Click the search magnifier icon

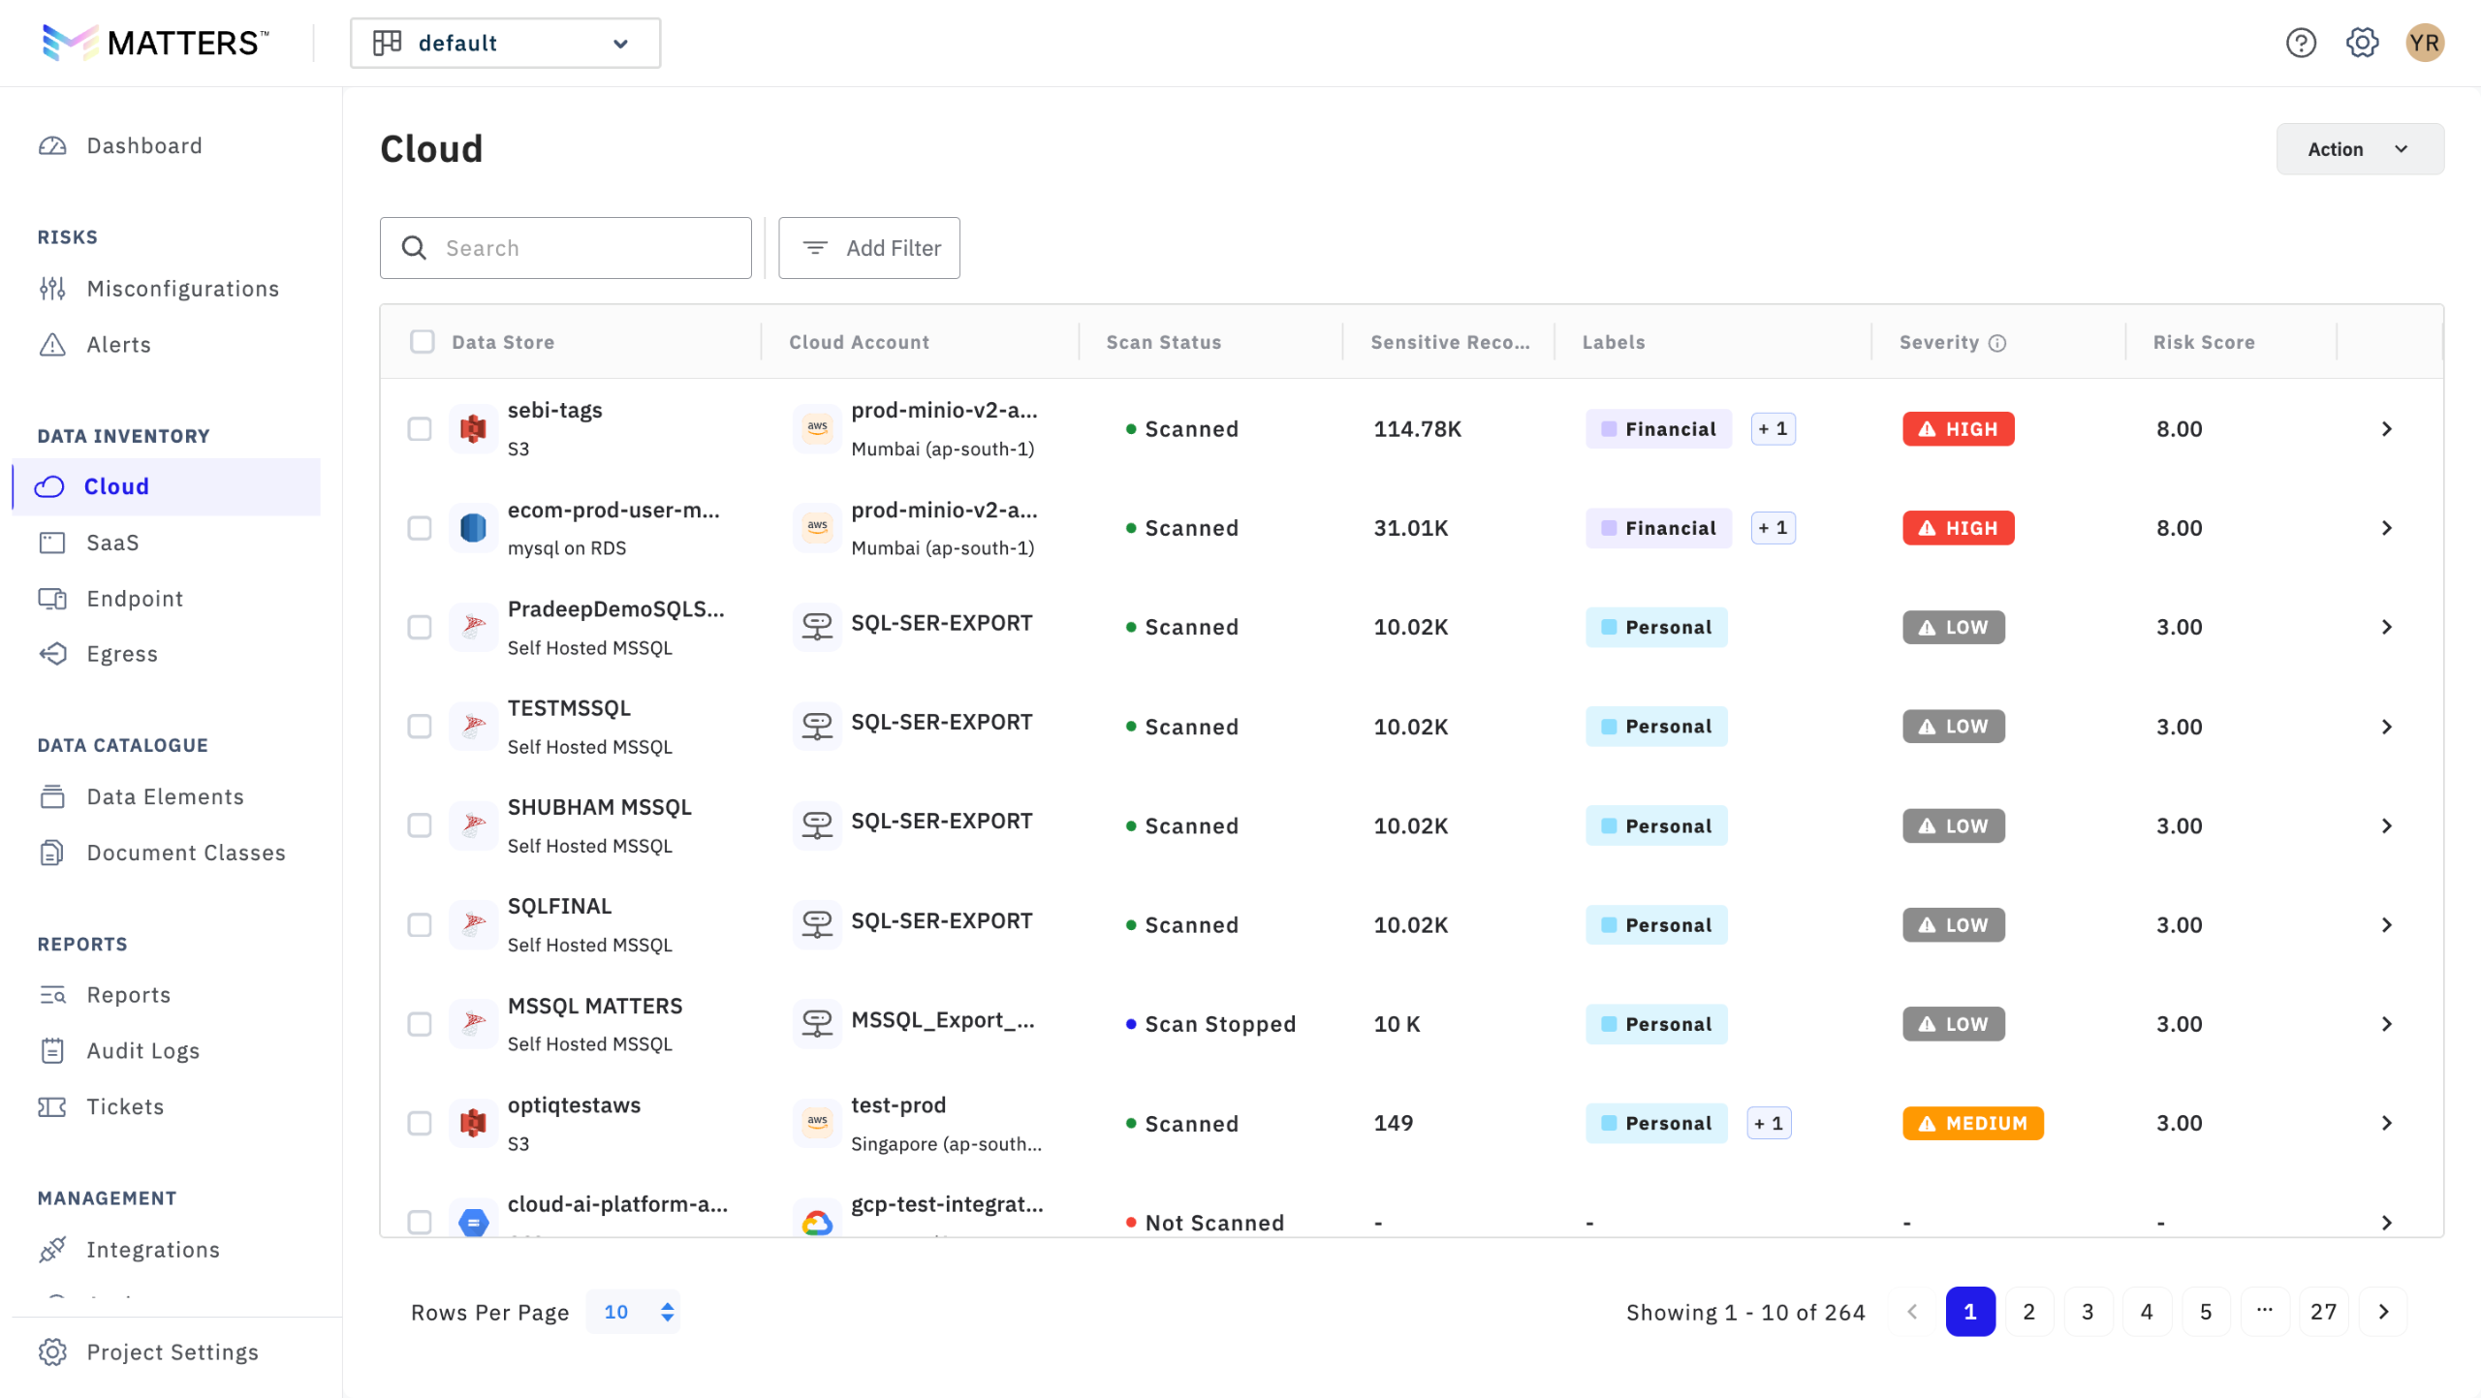[x=414, y=248]
